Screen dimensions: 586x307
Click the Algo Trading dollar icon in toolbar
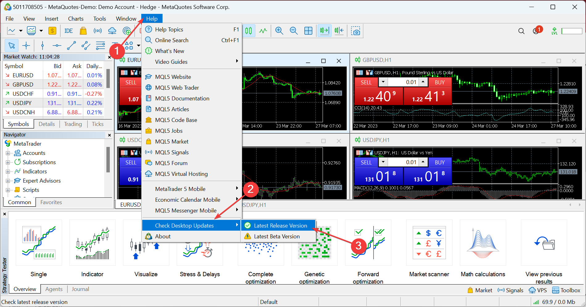point(52,31)
